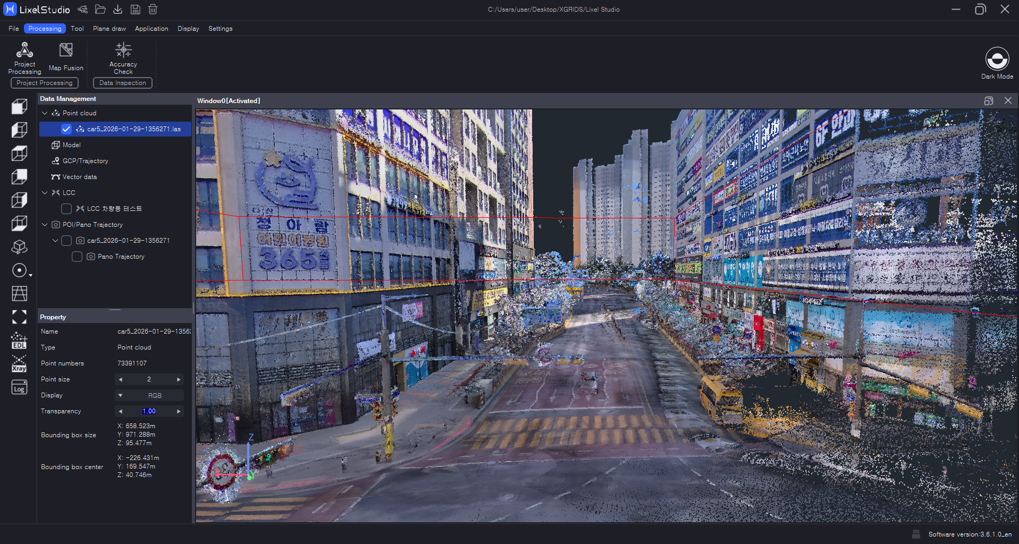Screen dimensions: 1019x544
Task: Click the topmost view cube icon in sidebar
Action: 20,107
